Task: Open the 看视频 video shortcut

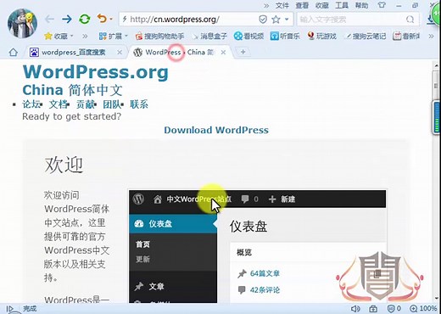Action: pos(248,36)
